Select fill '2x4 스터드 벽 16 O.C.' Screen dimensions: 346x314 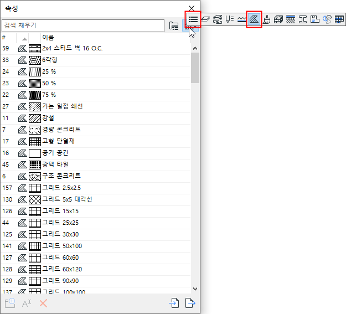[x=96, y=48]
